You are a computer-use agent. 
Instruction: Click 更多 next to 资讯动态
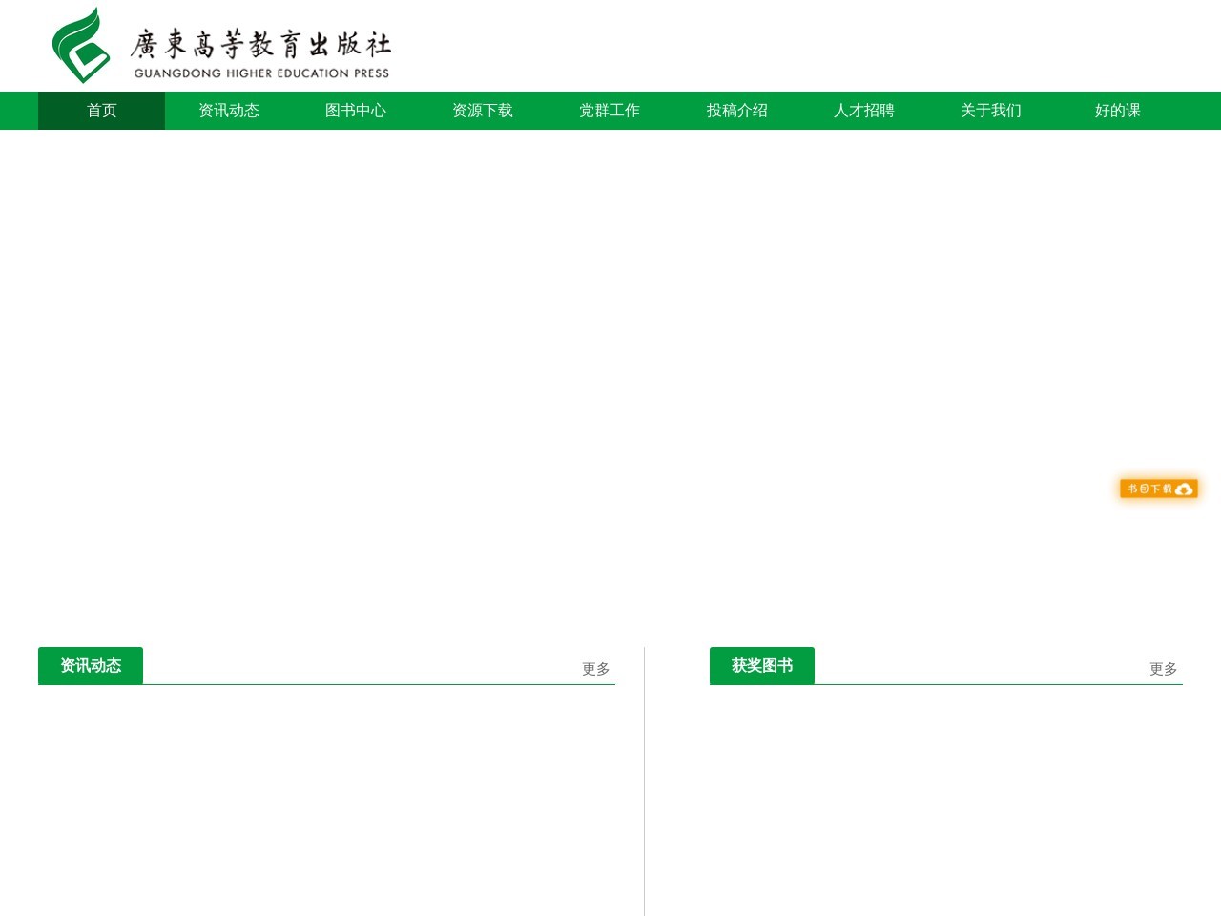point(595,669)
